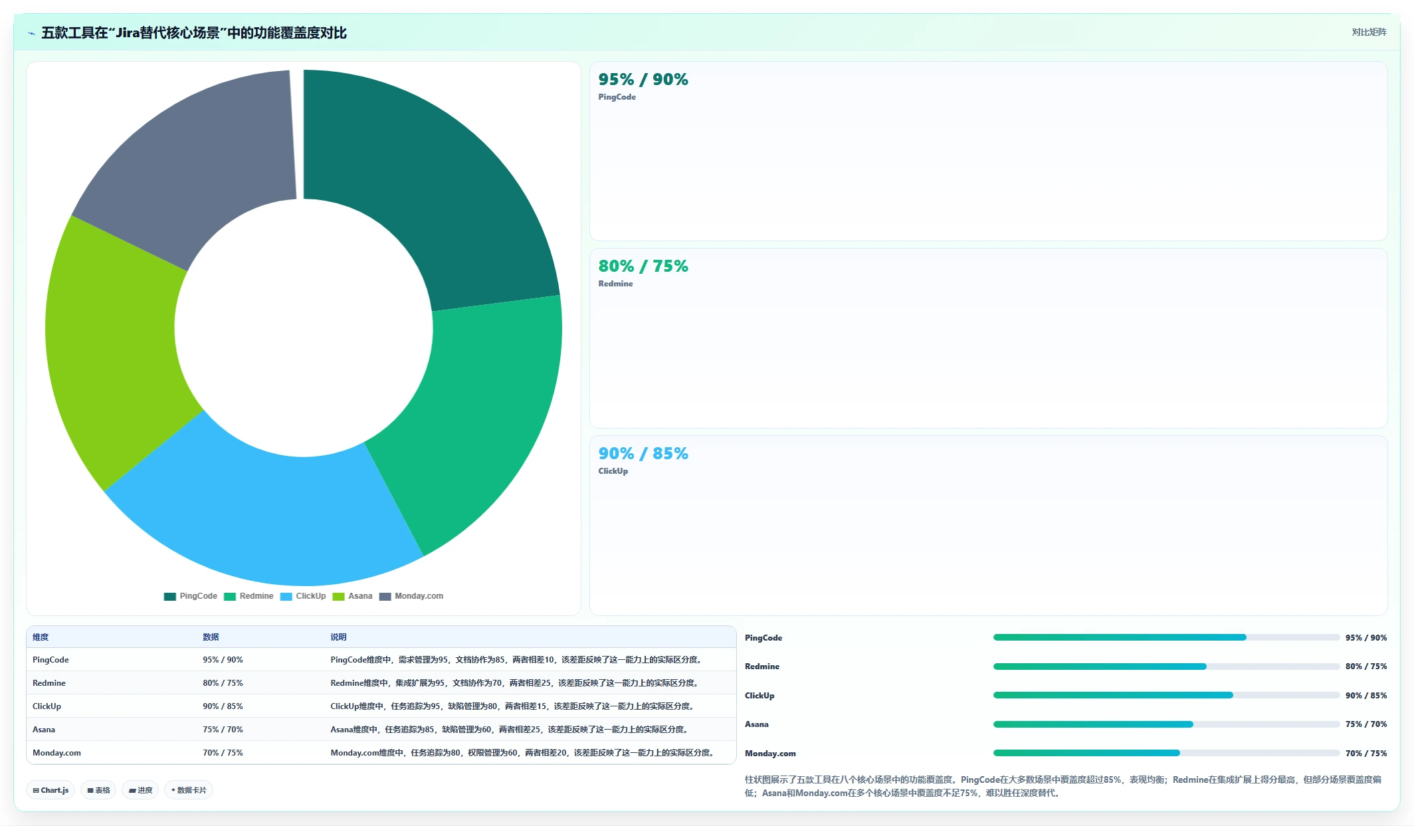Click the 数据 column header in the table

(x=211, y=637)
